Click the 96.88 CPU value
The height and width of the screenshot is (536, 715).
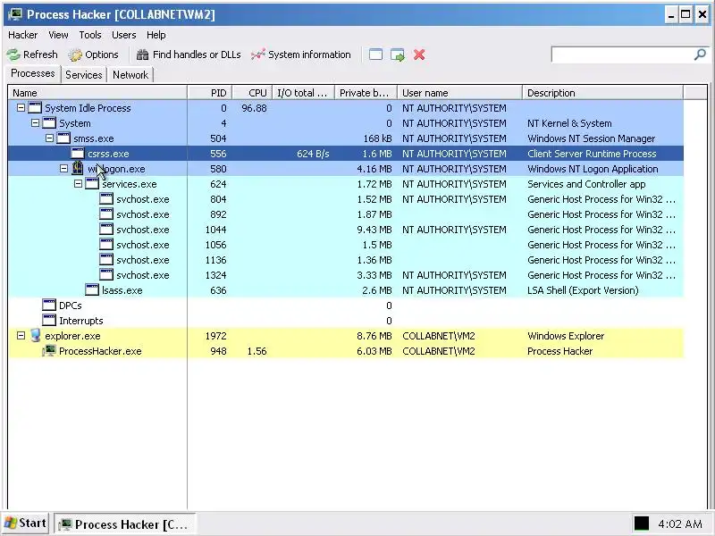click(x=254, y=108)
